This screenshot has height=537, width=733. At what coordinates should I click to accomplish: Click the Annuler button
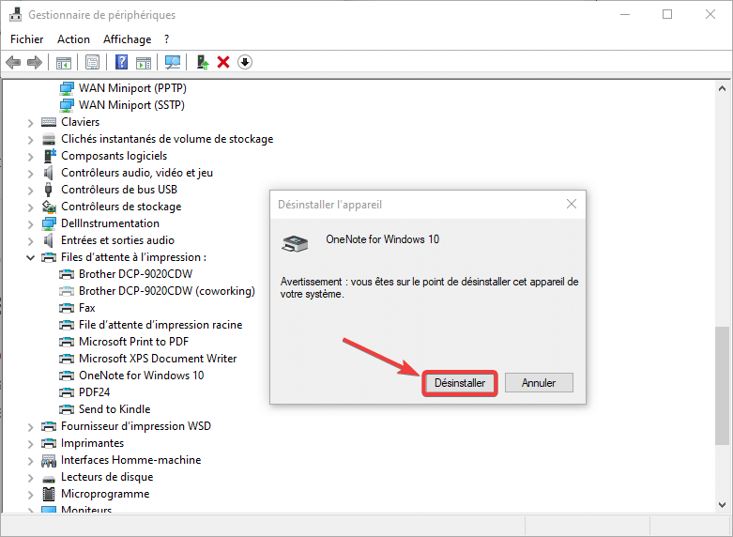point(539,383)
